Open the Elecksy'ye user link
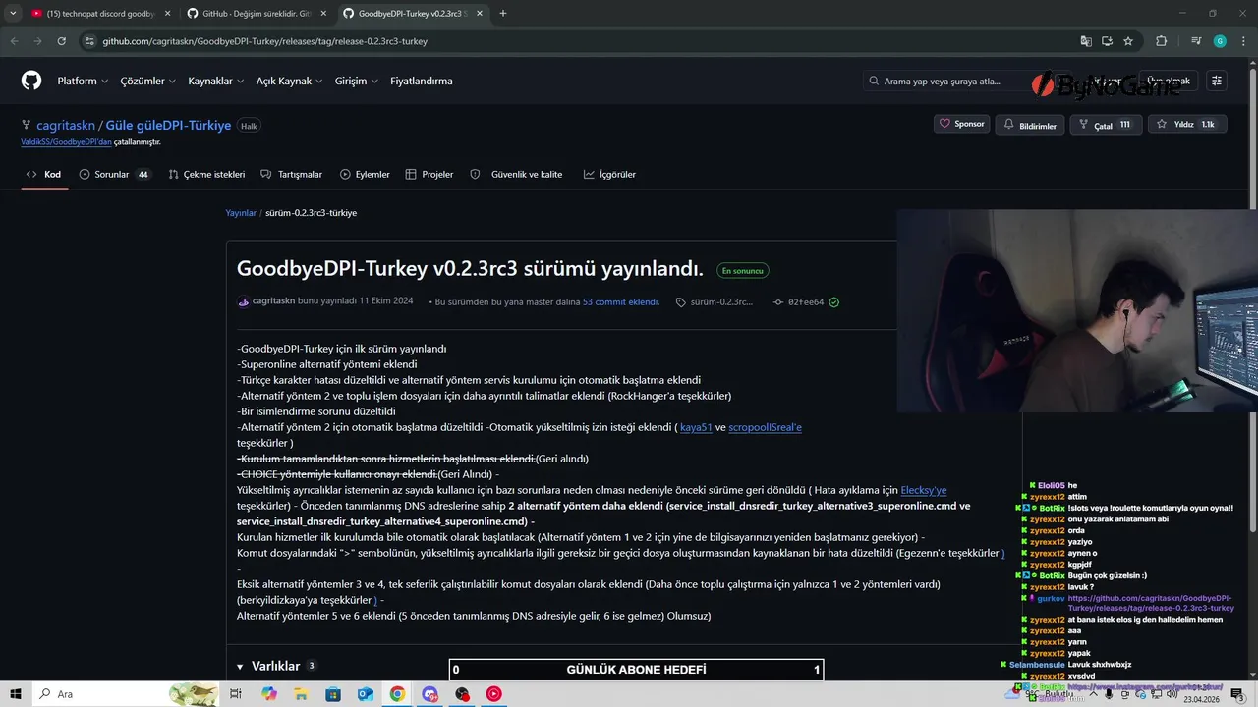The image size is (1258, 707). tap(924, 490)
